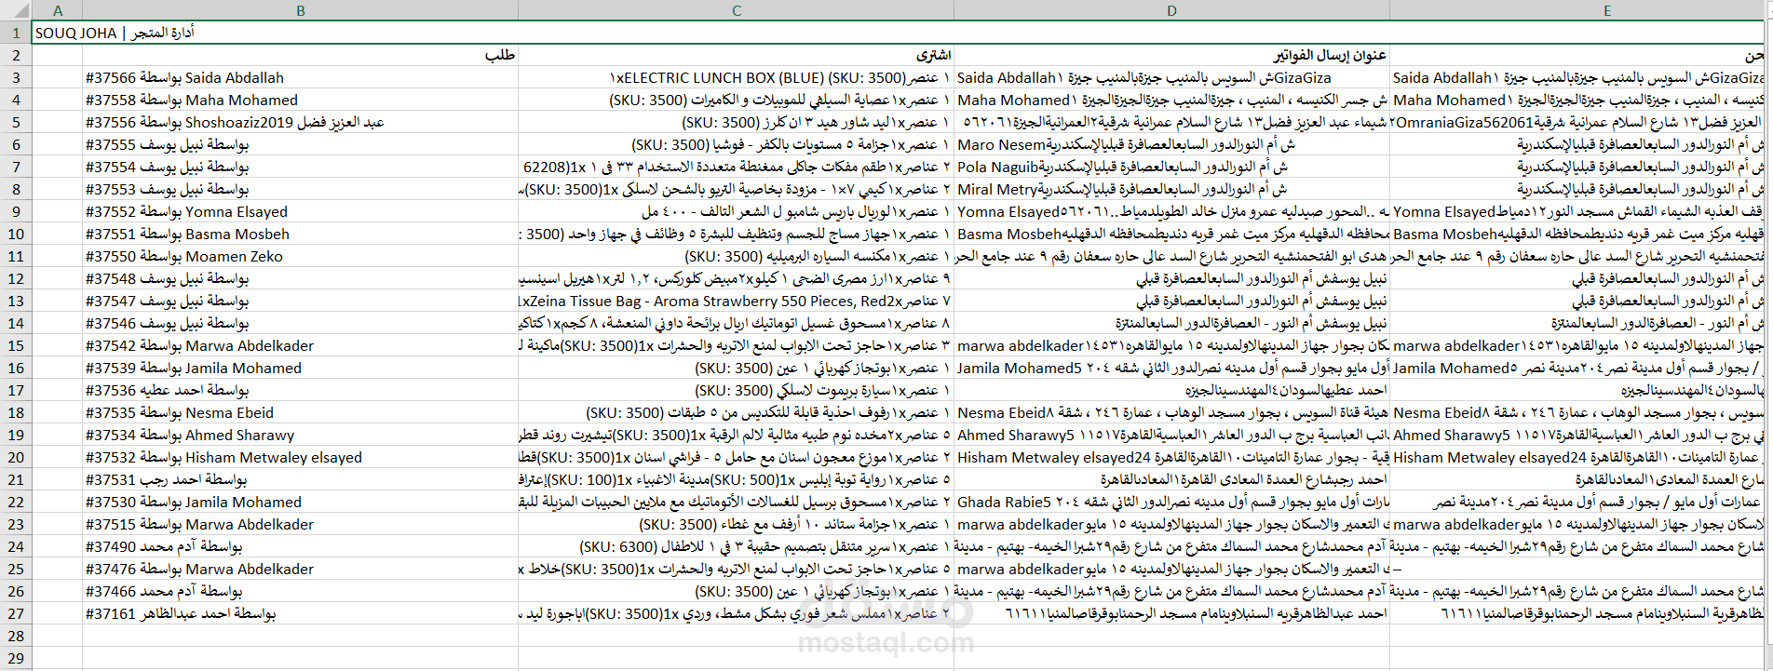1773x671 pixels.
Task: Select order #37532 Hisham Metwaley elsayed cell
Action: [300, 457]
